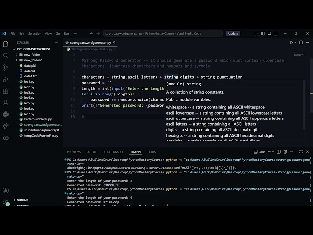
Task: Go forward in navigation history
Action: pos(98,34)
